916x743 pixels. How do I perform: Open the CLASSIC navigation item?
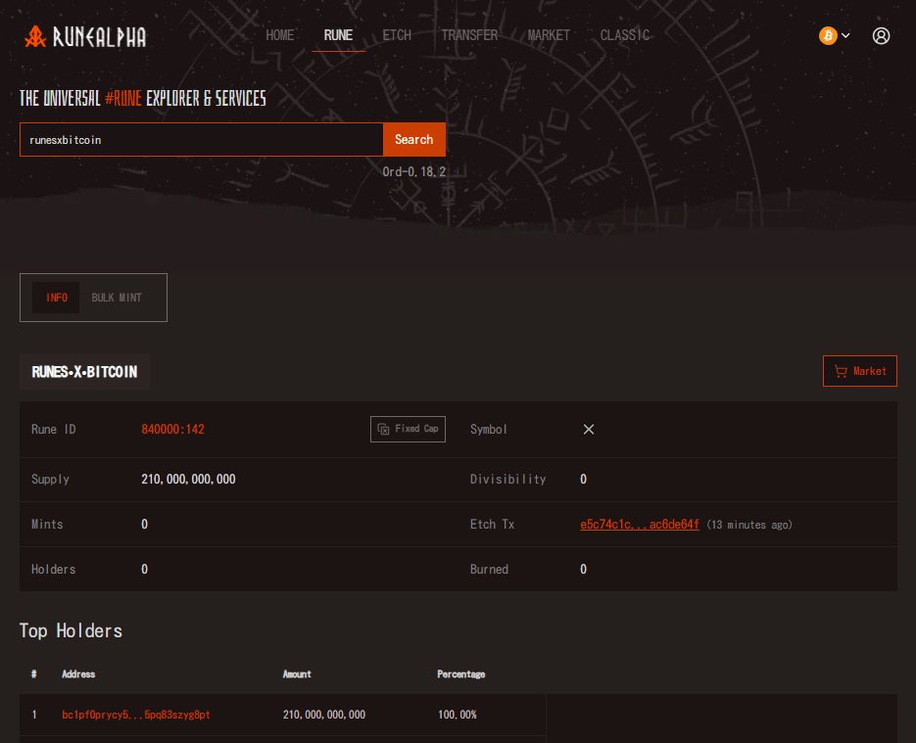624,35
